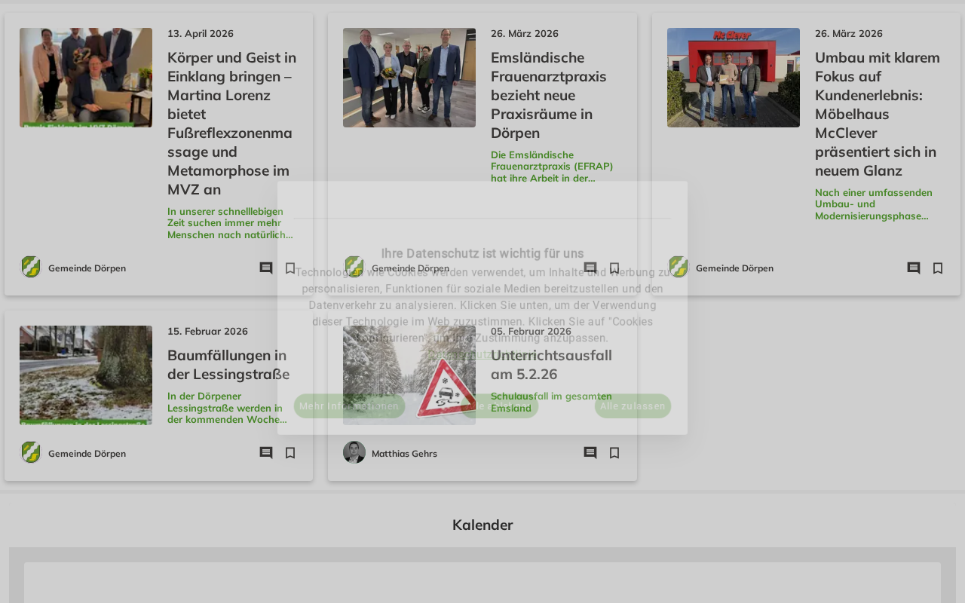Open the Frauenarztpraxis group photo
Image resolution: width=965 pixels, height=603 pixels.
coord(409,78)
